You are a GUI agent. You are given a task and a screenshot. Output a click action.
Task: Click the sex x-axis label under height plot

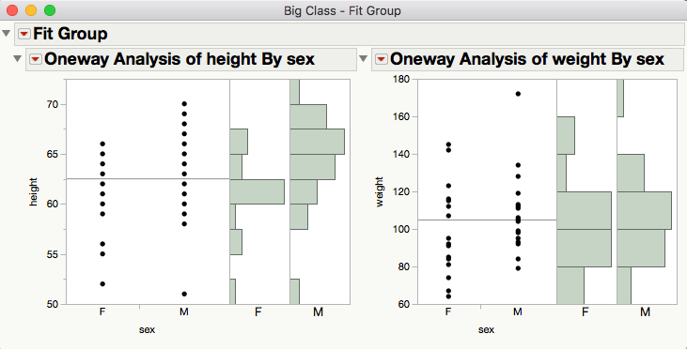pos(147,329)
